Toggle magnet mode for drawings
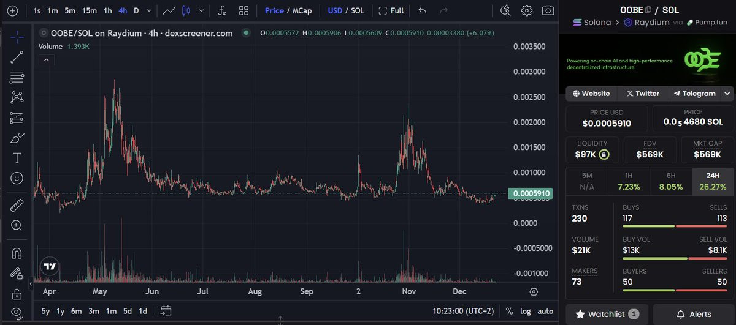 (x=17, y=253)
